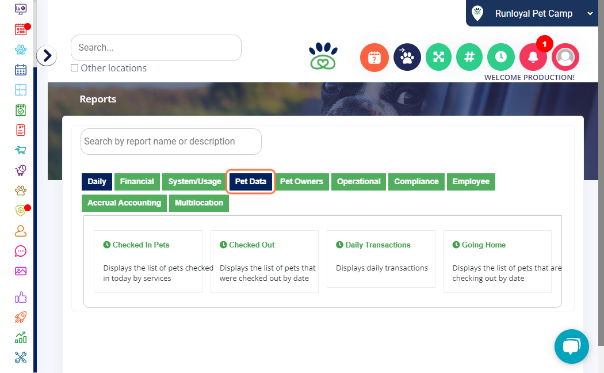Viewport: 604px width, 373px height.
Task: Open the Pet Owners tab
Action: 301,181
